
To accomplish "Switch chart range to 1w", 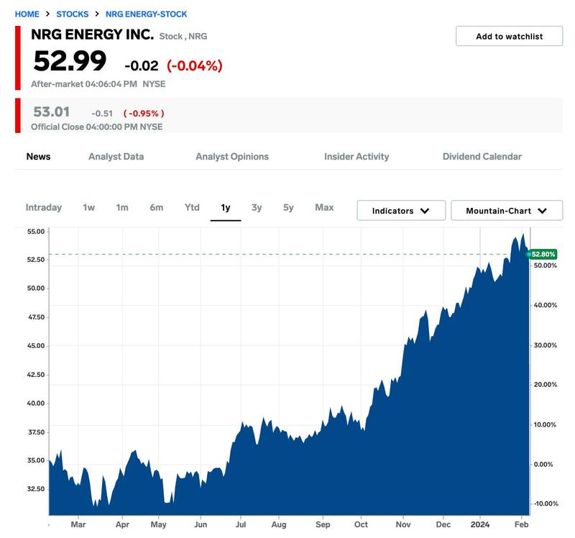I will [x=88, y=207].
